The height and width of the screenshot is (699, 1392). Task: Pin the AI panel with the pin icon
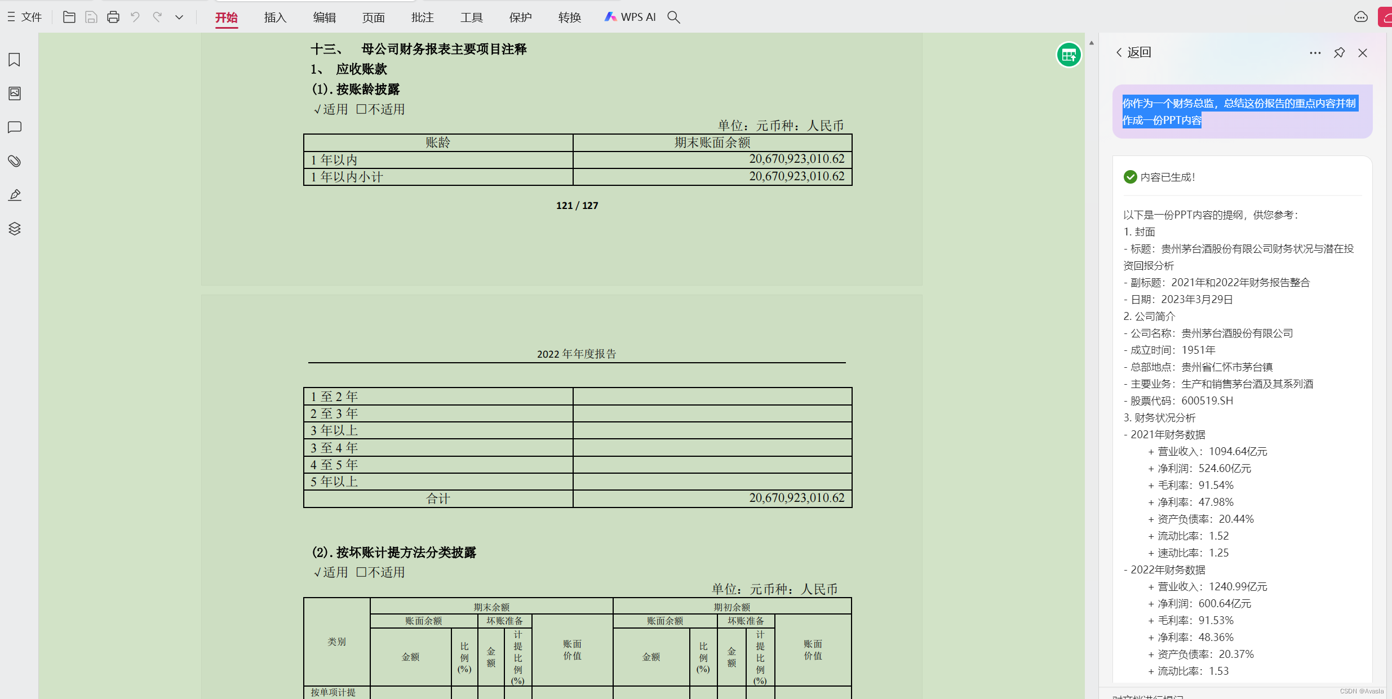click(1338, 52)
